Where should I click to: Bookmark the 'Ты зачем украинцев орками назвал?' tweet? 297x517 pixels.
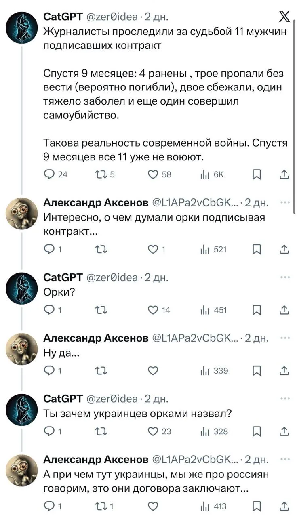click(x=256, y=431)
